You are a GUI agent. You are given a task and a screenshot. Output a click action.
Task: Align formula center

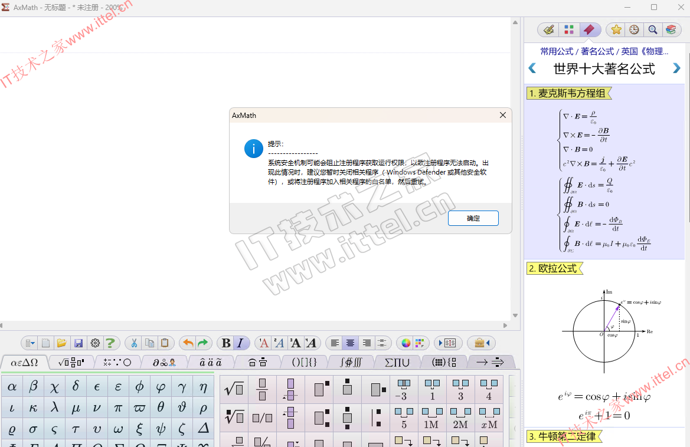coord(350,343)
